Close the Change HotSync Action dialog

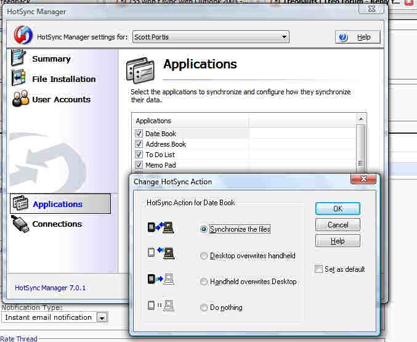(x=363, y=179)
